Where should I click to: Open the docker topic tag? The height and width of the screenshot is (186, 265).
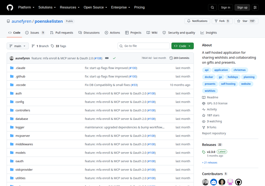point(209,77)
